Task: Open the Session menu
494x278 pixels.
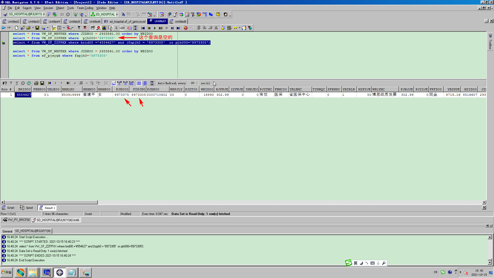Action: coord(48,8)
